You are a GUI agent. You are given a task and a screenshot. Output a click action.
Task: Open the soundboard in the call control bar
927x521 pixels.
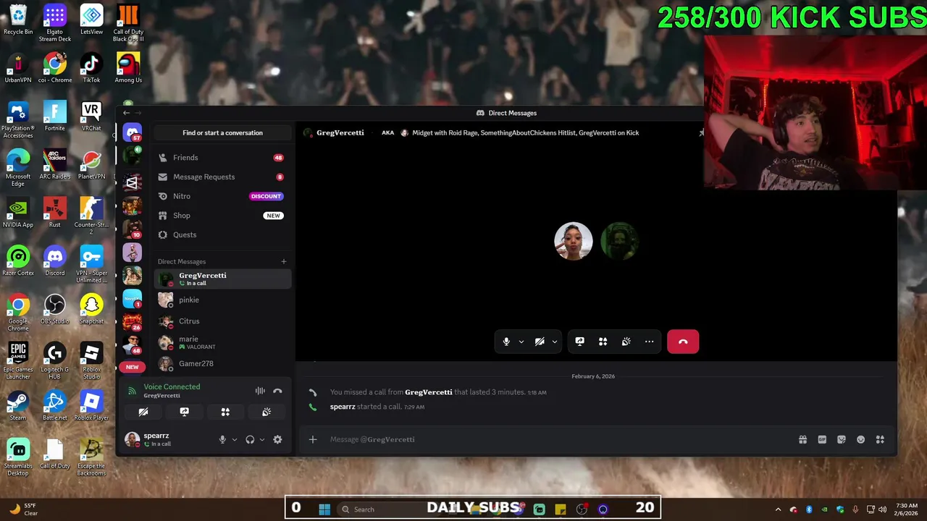(x=626, y=342)
